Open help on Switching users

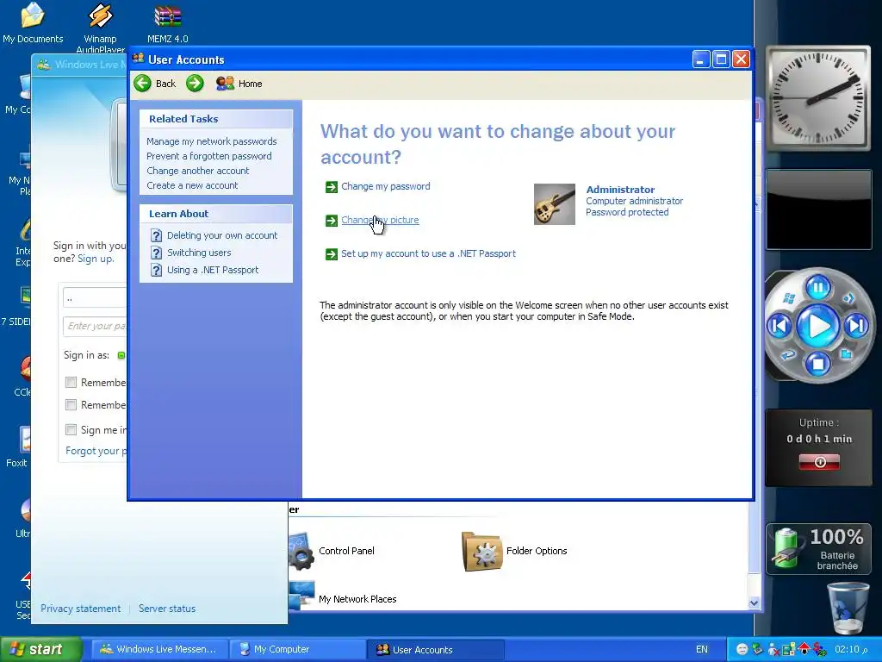click(x=199, y=253)
